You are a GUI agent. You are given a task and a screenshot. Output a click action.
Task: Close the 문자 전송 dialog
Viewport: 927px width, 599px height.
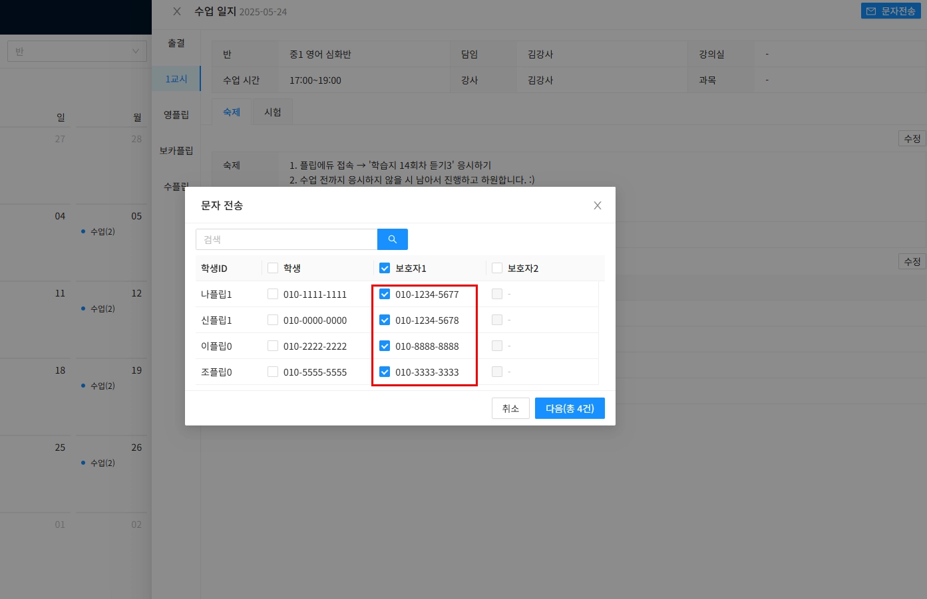click(x=598, y=205)
